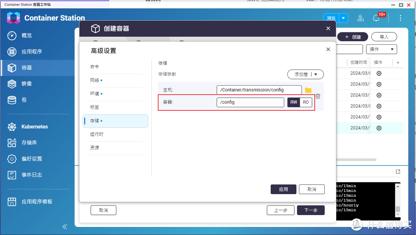Open the notifications bell with 10+ badge
The width and height of the screenshot is (416, 235).
376,18
